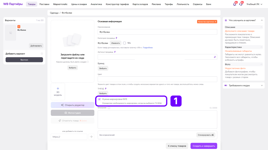The image size is (268, 150).
Task: Open the Подробнее link
Action: 148,48
